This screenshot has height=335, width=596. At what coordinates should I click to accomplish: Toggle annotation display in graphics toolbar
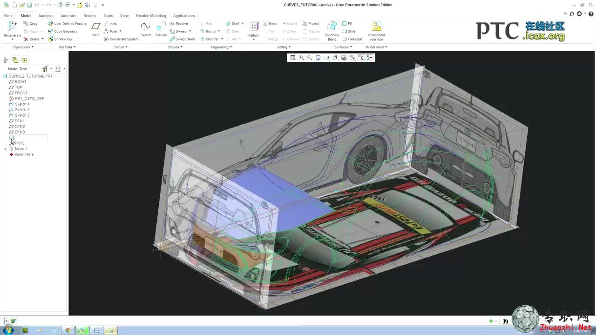(x=361, y=58)
